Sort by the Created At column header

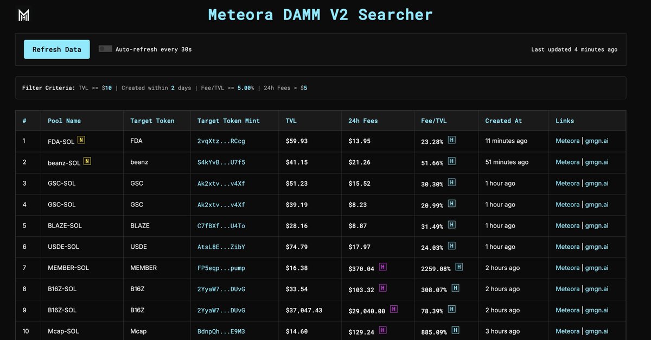click(503, 121)
